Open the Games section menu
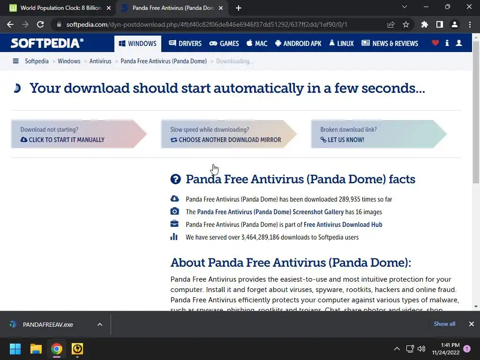Image resolution: width=480 pixels, height=360 pixels. [224, 44]
